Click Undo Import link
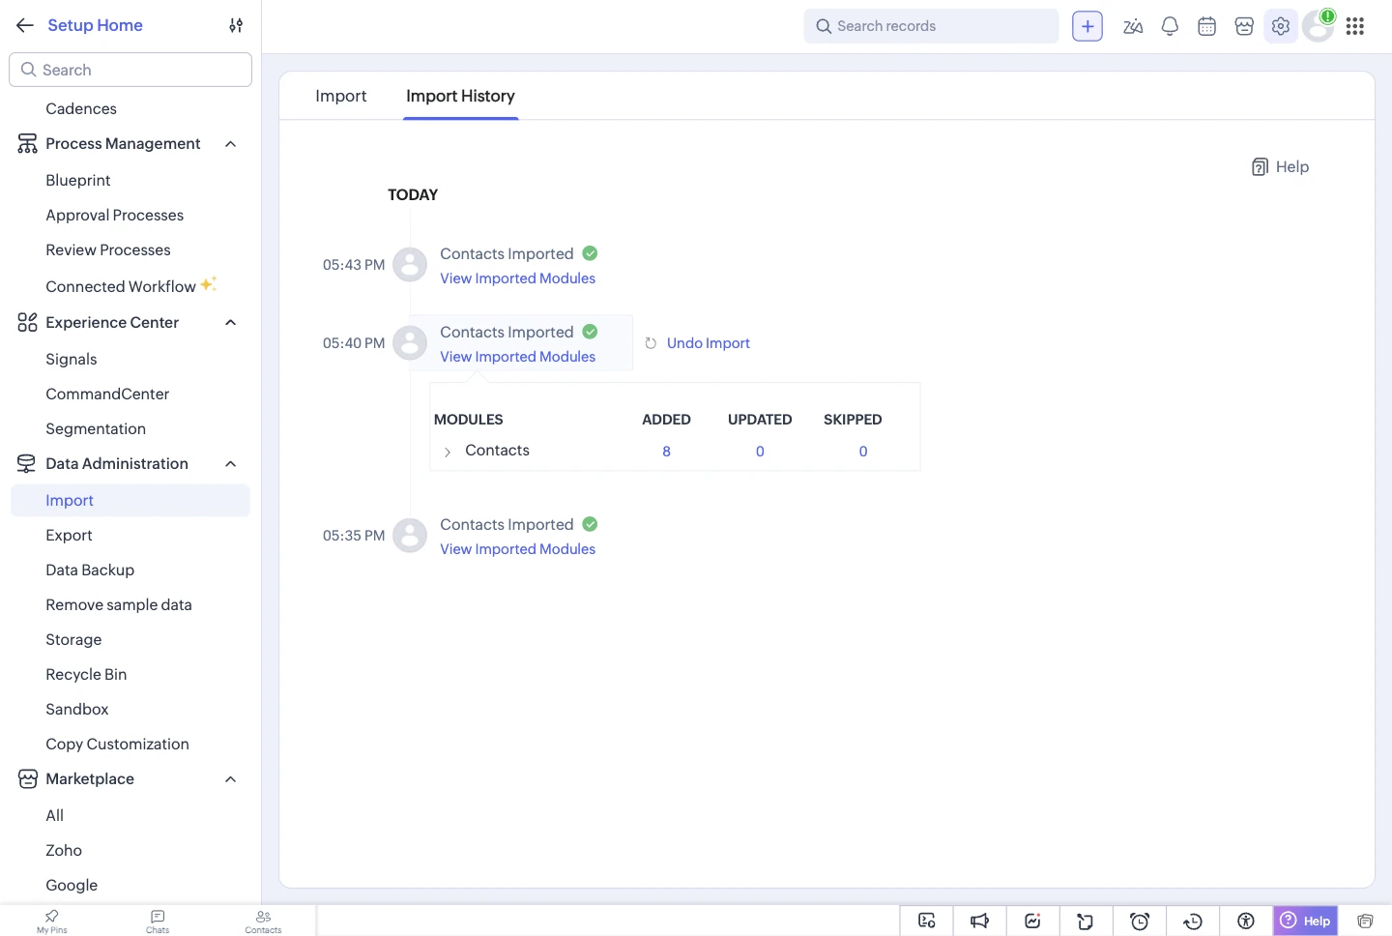The image size is (1392, 936). coord(708,343)
